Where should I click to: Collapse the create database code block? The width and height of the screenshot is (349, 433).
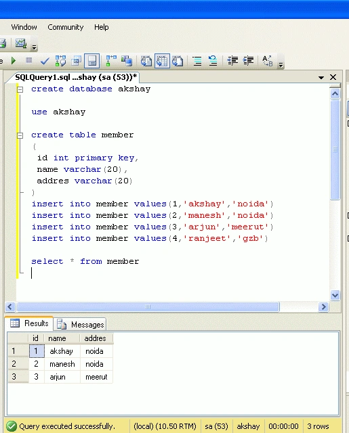coord(20,89)
